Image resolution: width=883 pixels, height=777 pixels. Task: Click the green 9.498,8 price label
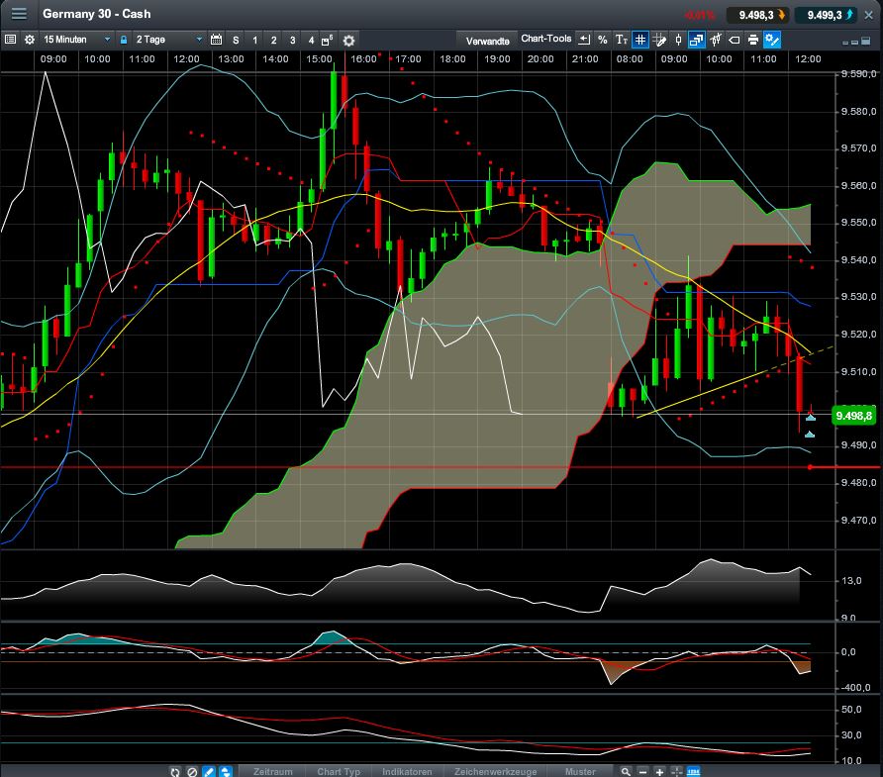coord(853,416)
